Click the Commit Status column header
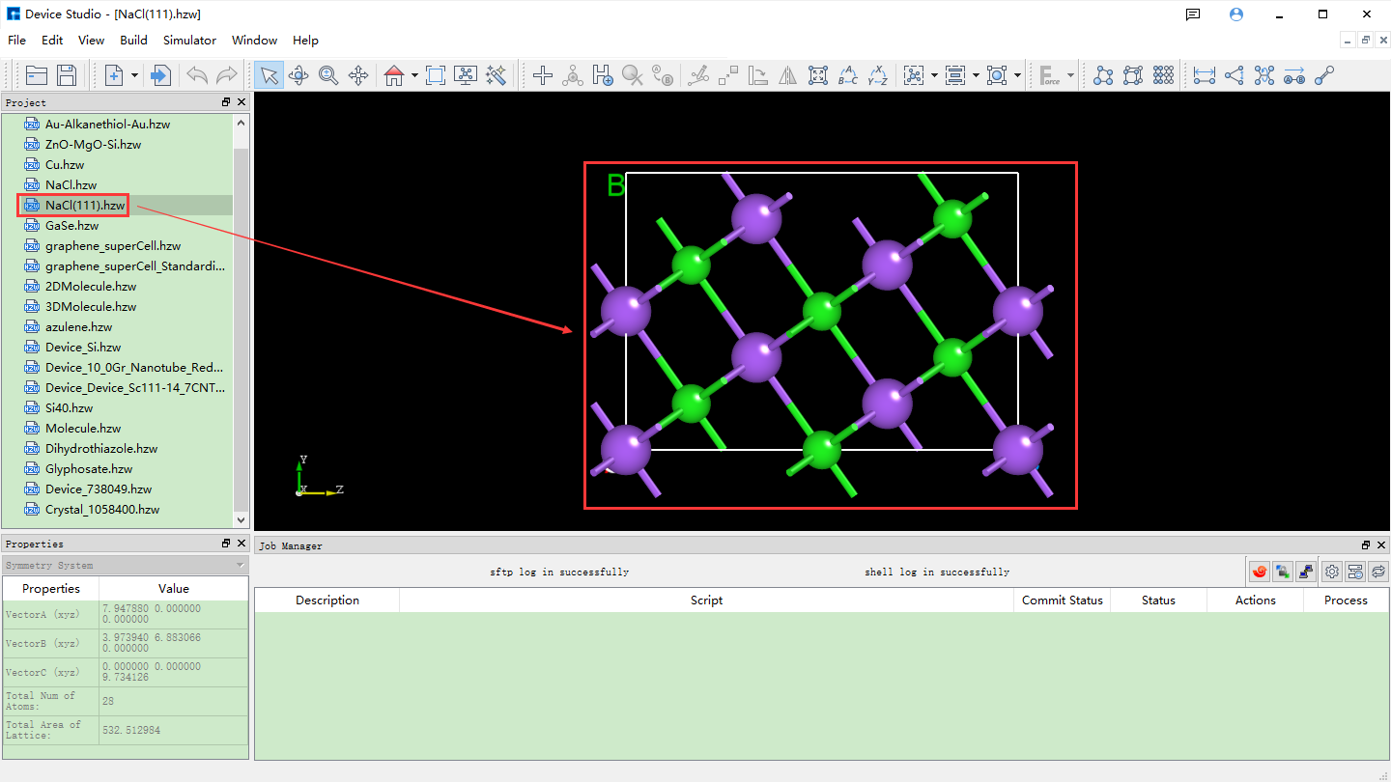The height and width of the screenshot is (782, 1391). pos(1062,600)
